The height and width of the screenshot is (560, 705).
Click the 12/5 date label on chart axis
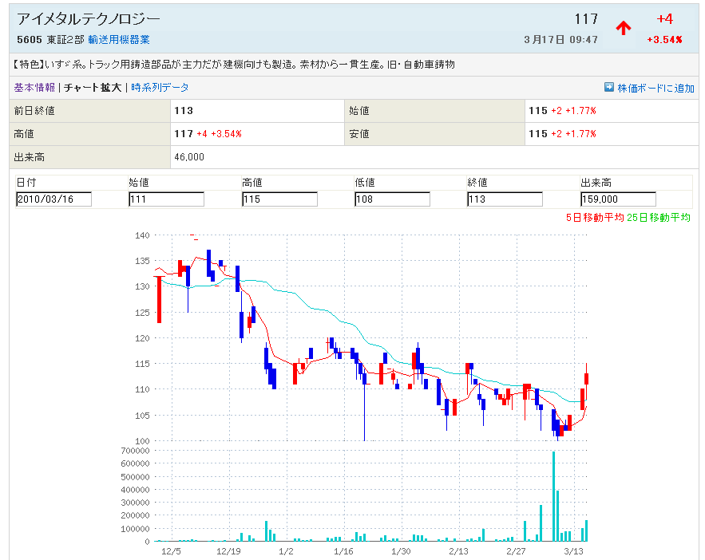[x=171, y=551]
